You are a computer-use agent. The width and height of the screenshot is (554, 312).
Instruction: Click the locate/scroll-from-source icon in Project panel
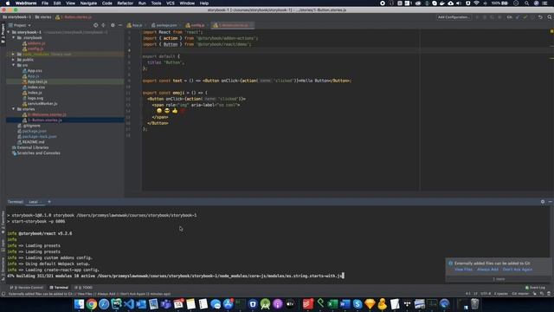(x=96, y=25)
